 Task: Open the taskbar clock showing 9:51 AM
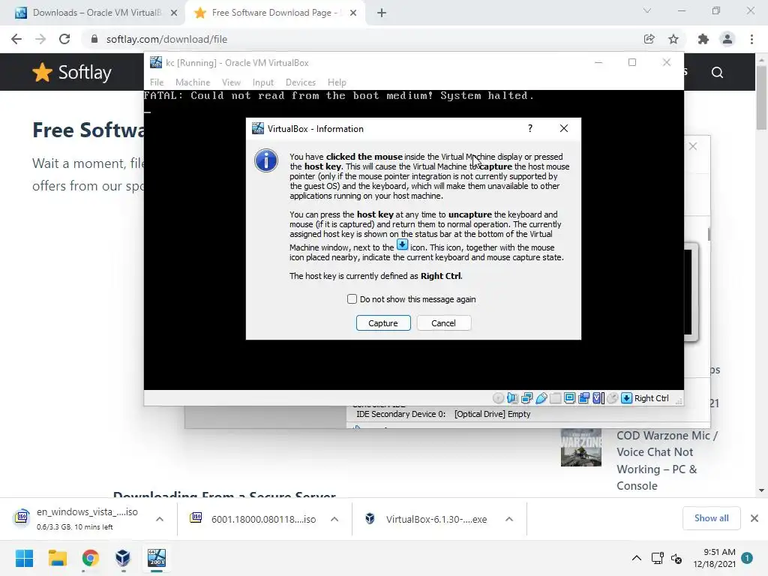[714, 558]
